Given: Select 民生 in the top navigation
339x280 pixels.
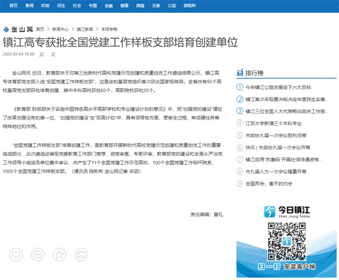Looking at the screenshot, I should 61,6.
